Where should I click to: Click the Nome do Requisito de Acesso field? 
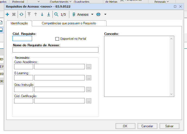pos(55,50)
